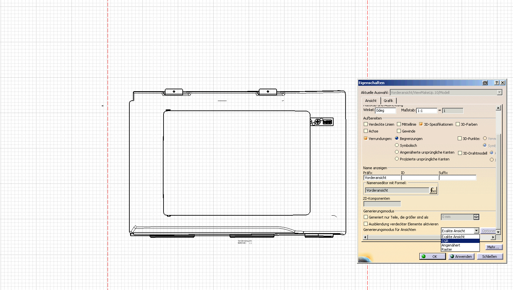Image resolution: width=513 pixels, height=290 pixels.
Task: Toggle 3D-Spezifikationen checkbox
Action: click(x=421, y=124)
